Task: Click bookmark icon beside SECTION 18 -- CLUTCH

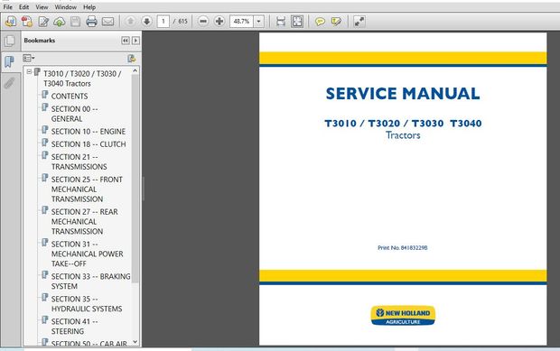Action: pyautogui.click(x=44, y=143)
